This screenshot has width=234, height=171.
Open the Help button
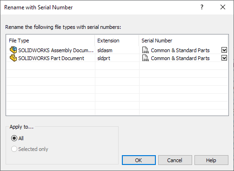pos(211,160)
